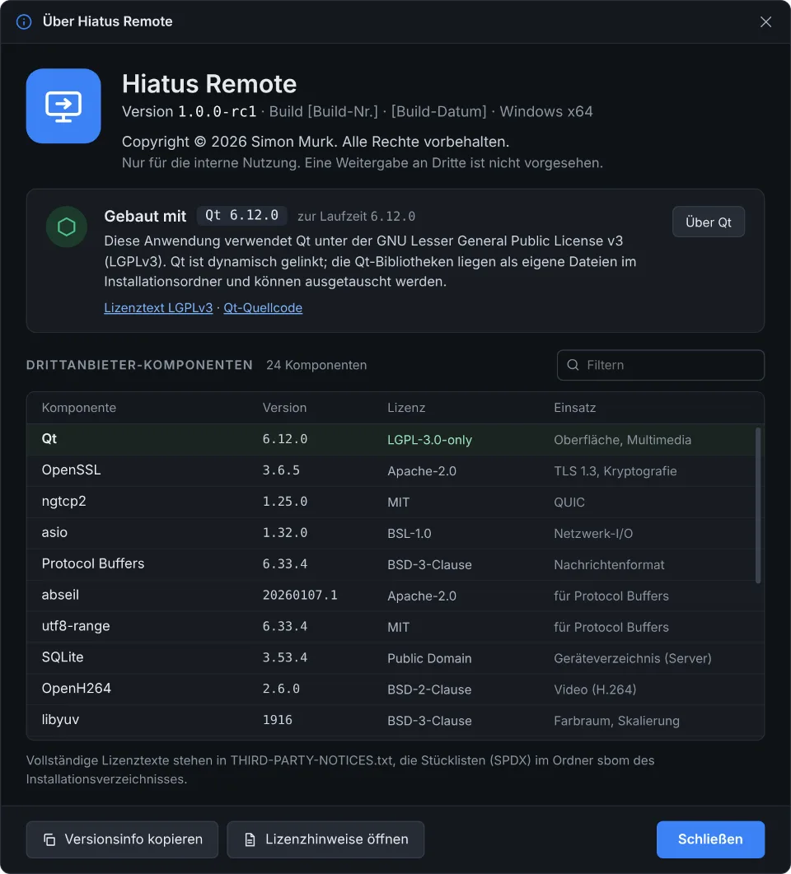The image size is (791, 874).
Task: Click the document icon beside Lizenzhinweise öffnen
Action: click(x=250, y=839)
